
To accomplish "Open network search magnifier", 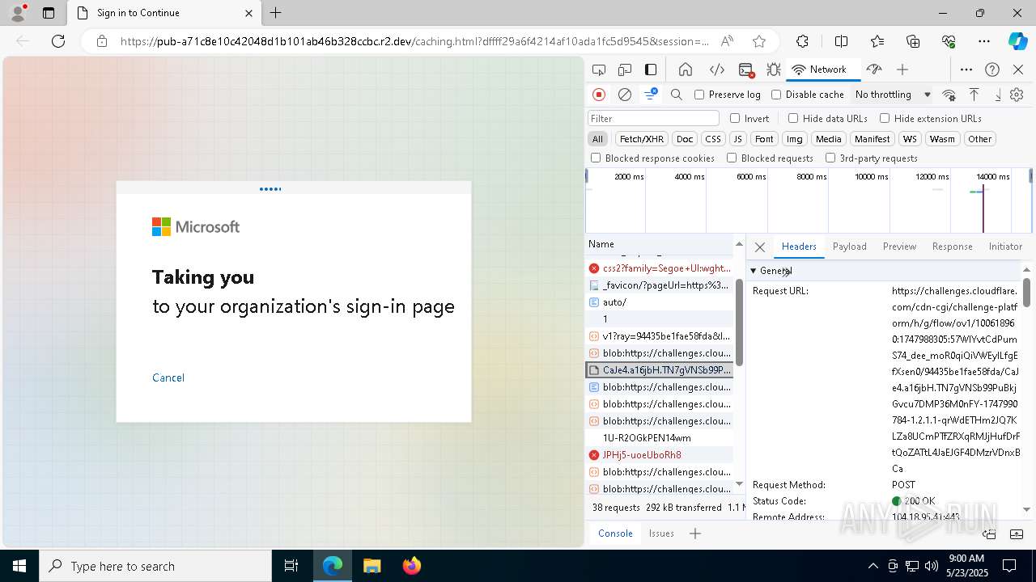I will pyautogui.click(x=677, y=95).
